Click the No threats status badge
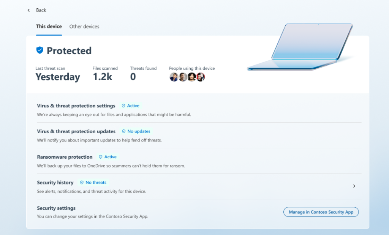389x235 pixels. 93,183
